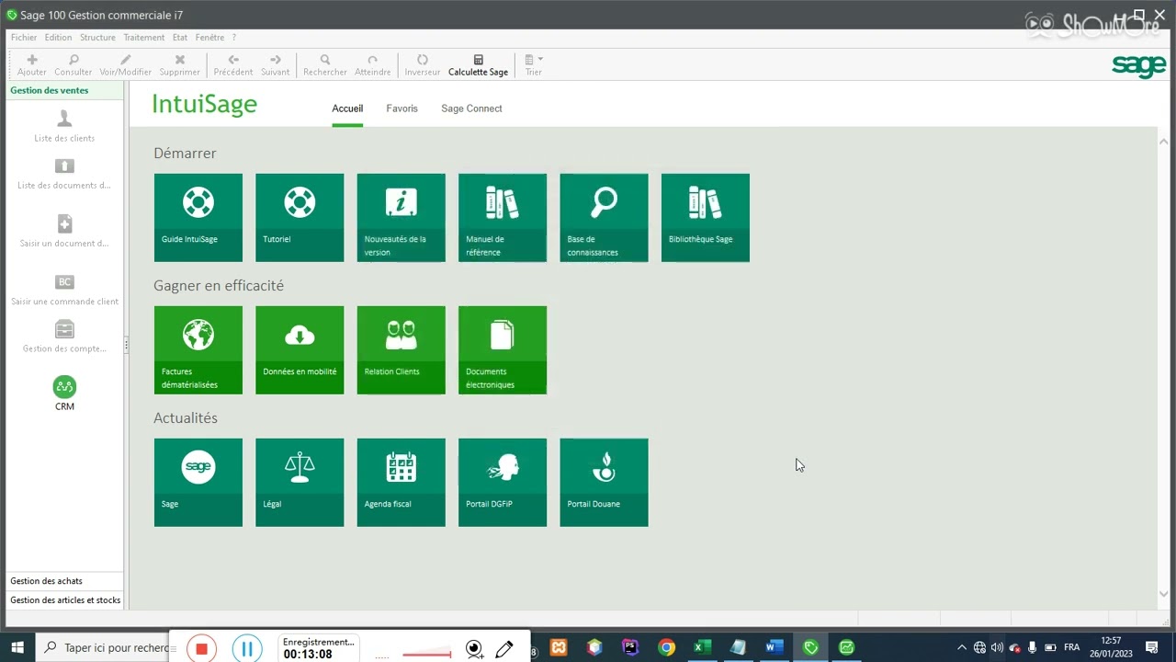
Task: Open the Relation Clients tile
Action: [401, 350]
